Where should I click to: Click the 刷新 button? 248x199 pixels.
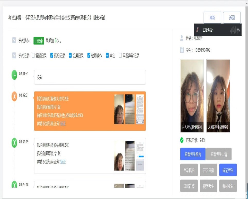pos(212,18)
